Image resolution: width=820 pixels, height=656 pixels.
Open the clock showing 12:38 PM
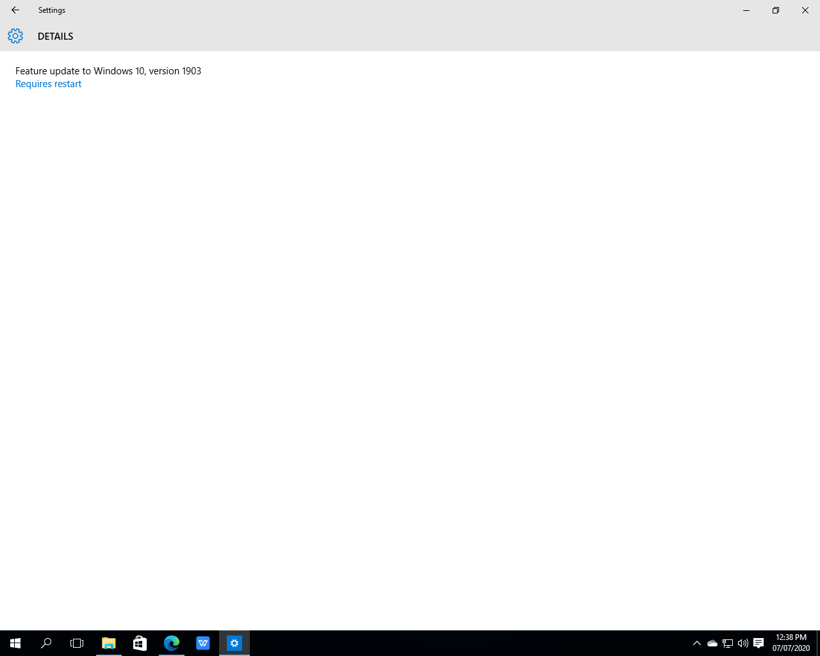click(x=791, y=643)
